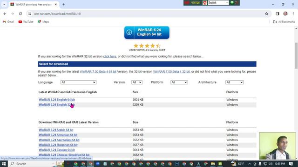Open the volume tray icon

(x=270, y=164)
